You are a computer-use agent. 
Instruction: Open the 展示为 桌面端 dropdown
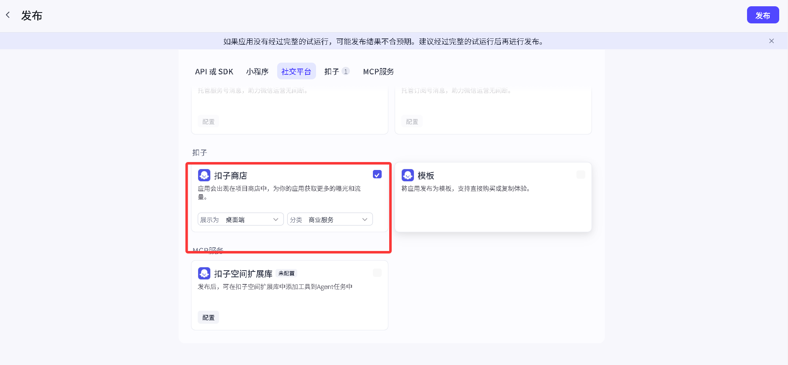click(x=240, y=219)
